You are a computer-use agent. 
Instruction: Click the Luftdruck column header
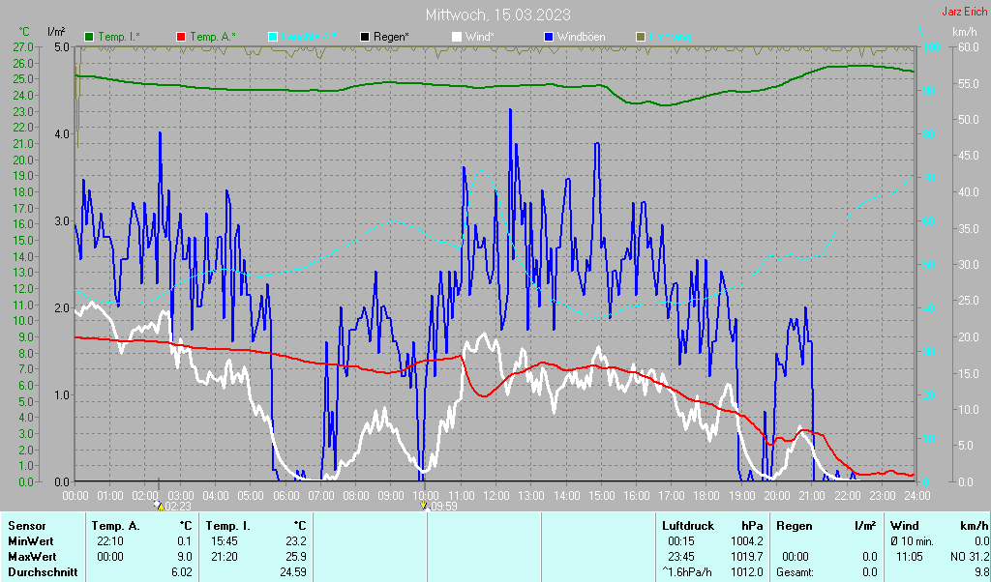click(685, 525)
